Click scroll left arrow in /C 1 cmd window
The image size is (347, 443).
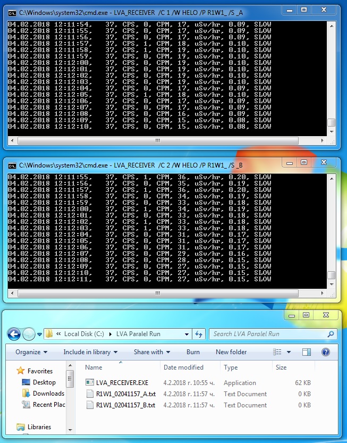tap(12, 140)
